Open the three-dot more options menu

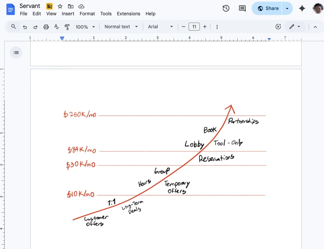[x=217, y=27]
